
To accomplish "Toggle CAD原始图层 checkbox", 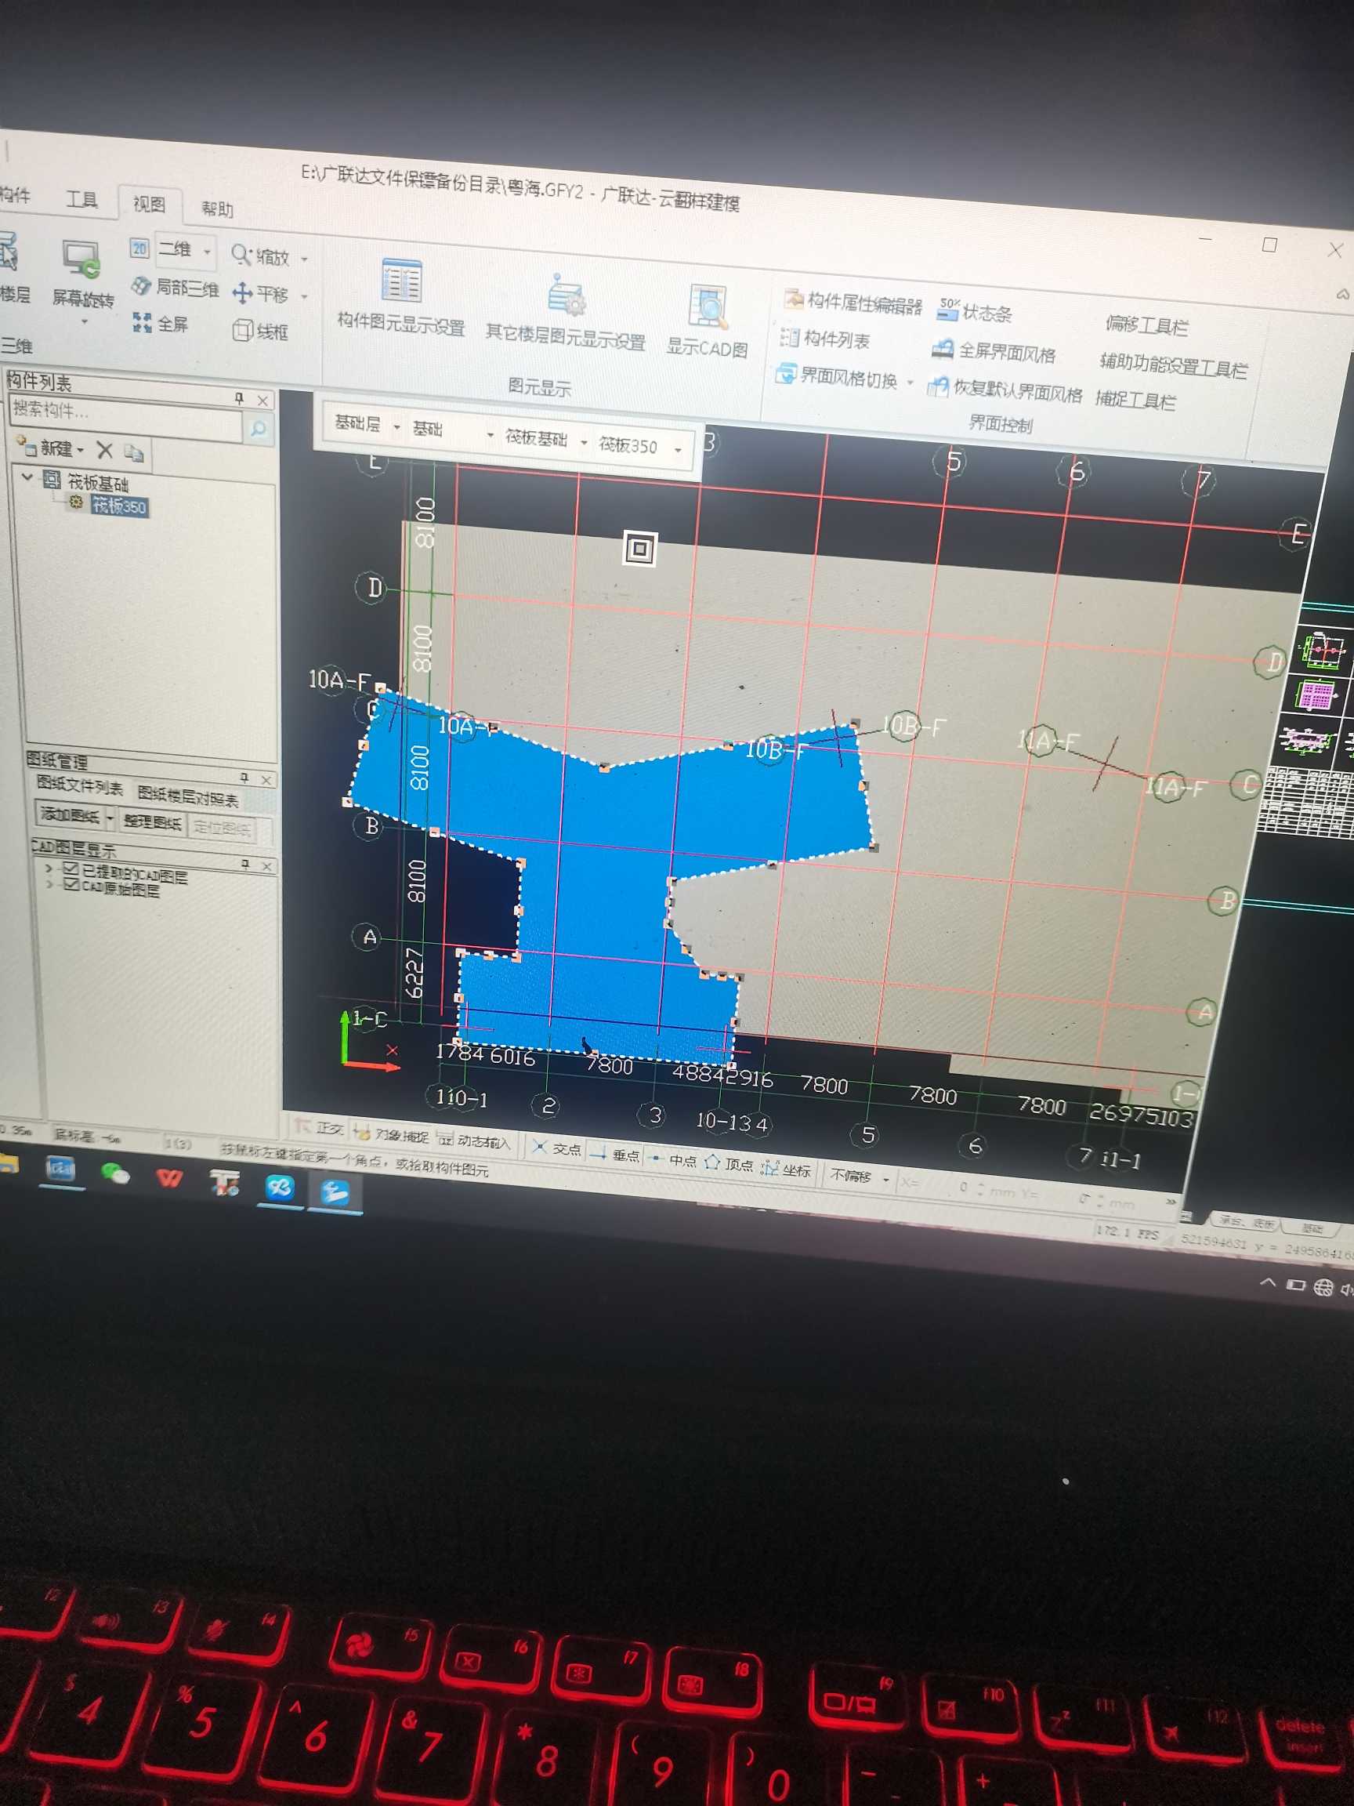I will coord(71,883).
